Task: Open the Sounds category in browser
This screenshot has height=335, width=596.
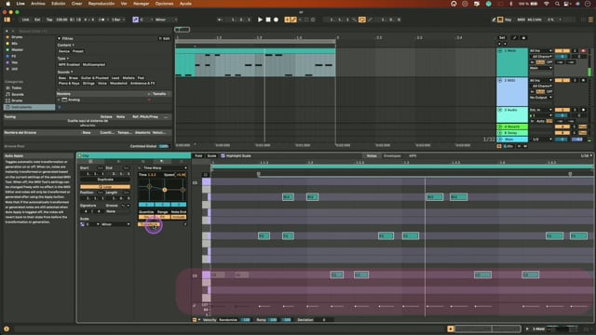Action: pyautogui.click(x=18, y=94)
